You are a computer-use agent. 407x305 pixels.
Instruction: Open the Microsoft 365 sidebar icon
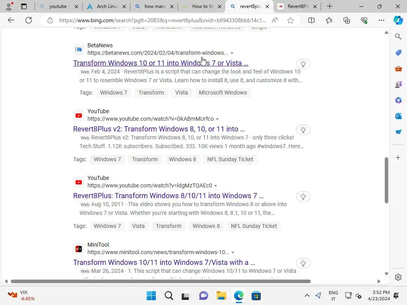398,100
